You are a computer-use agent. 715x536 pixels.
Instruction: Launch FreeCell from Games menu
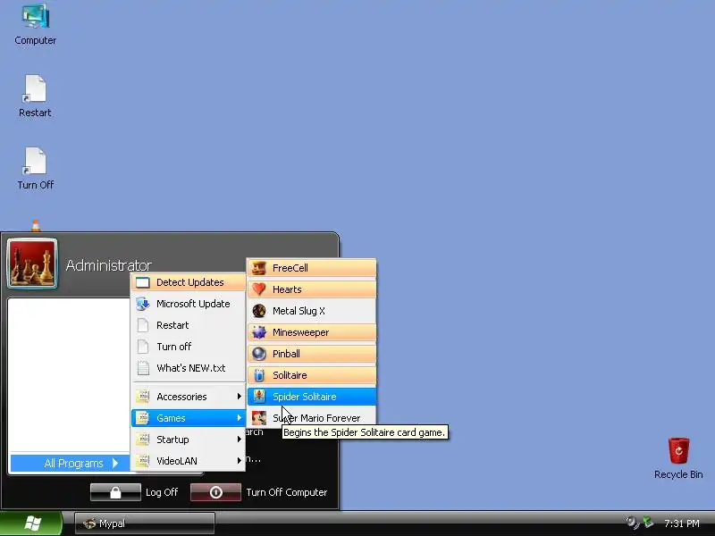[312, 268]
